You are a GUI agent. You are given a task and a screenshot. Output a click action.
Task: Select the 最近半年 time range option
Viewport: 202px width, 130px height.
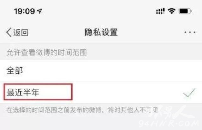pos(101,92)
